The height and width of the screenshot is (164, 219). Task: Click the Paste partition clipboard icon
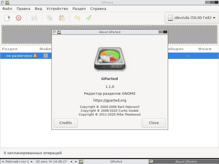62,18
